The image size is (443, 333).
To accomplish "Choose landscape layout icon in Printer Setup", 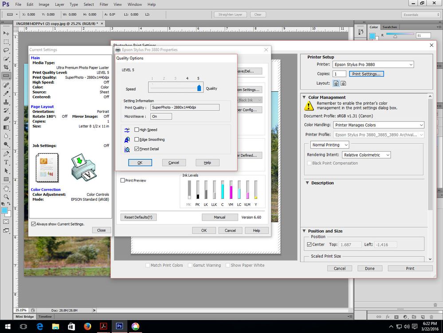I will pyautogui.click(x=344, y=83).
